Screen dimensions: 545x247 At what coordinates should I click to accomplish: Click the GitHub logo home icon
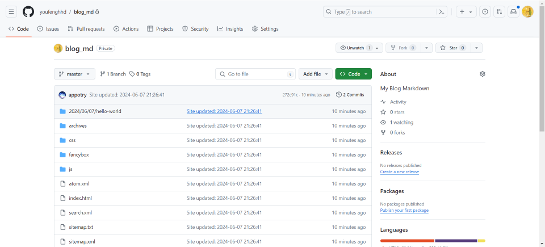pyautogui.click(x=28, y=11)
